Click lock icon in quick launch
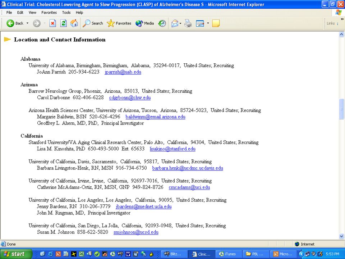The image size is (345, 259). [x=151, y=254]
